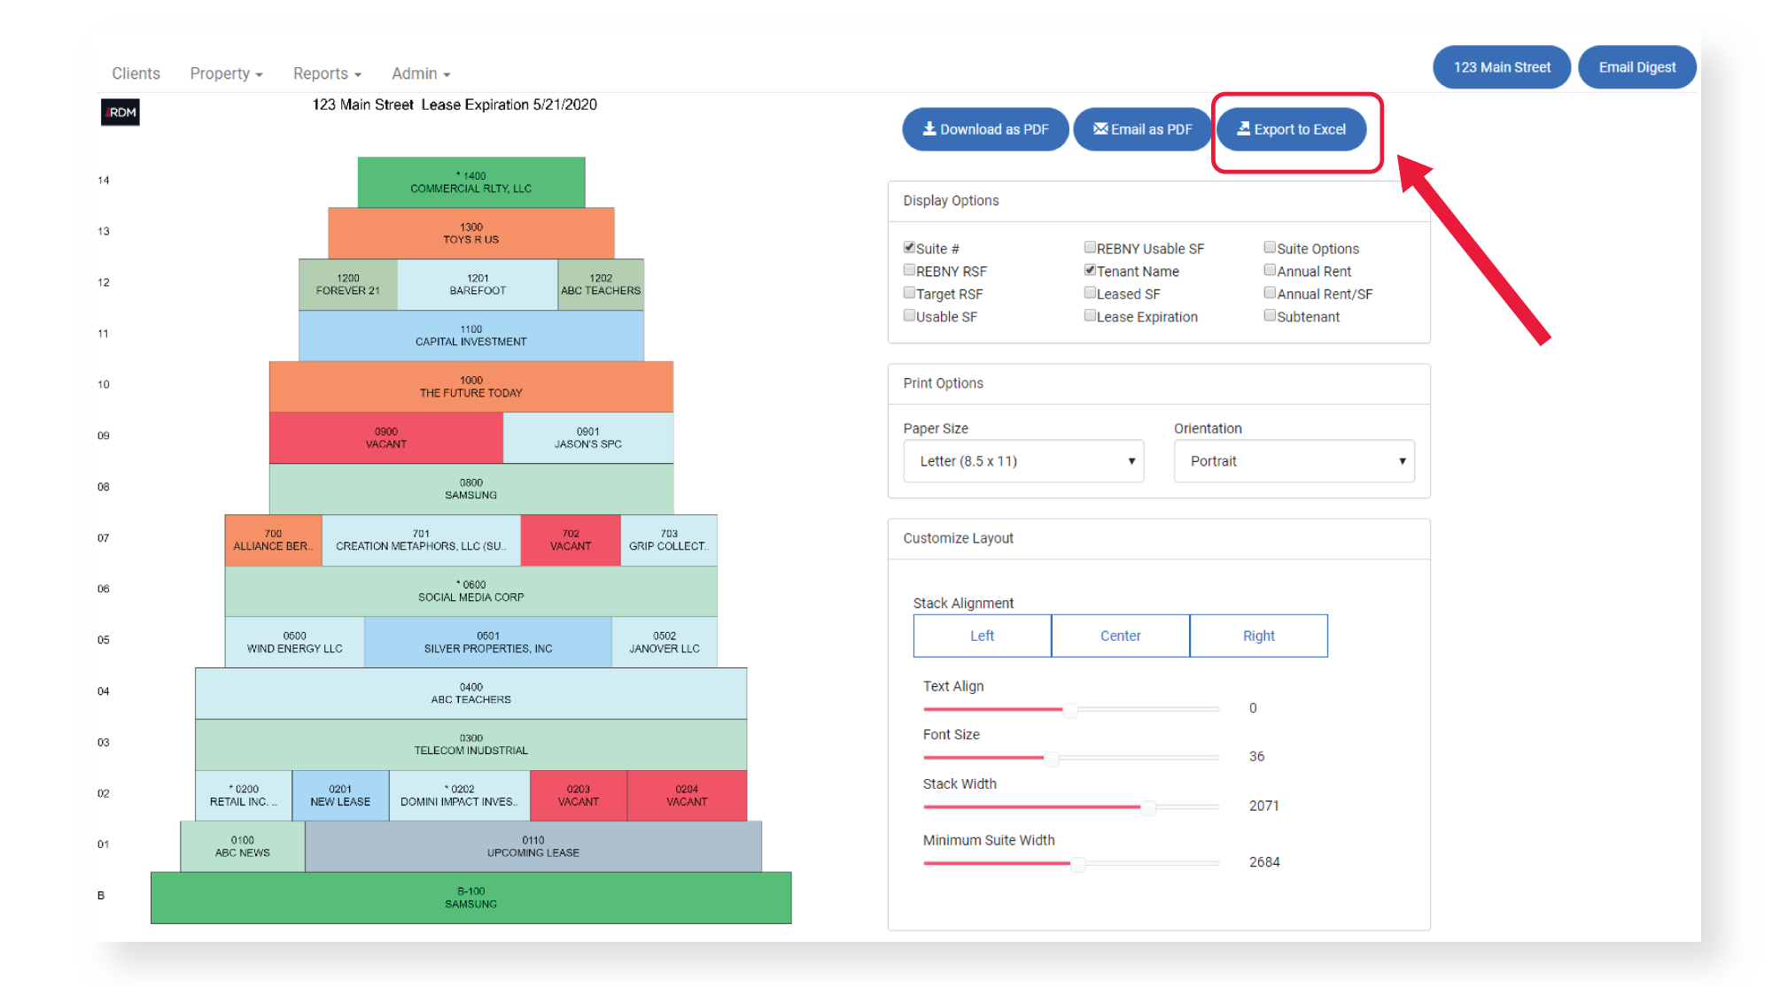Screen dimensions: 1772x987
Task: Click the export icon in Export to Excel
Action: click(1244, 128)
